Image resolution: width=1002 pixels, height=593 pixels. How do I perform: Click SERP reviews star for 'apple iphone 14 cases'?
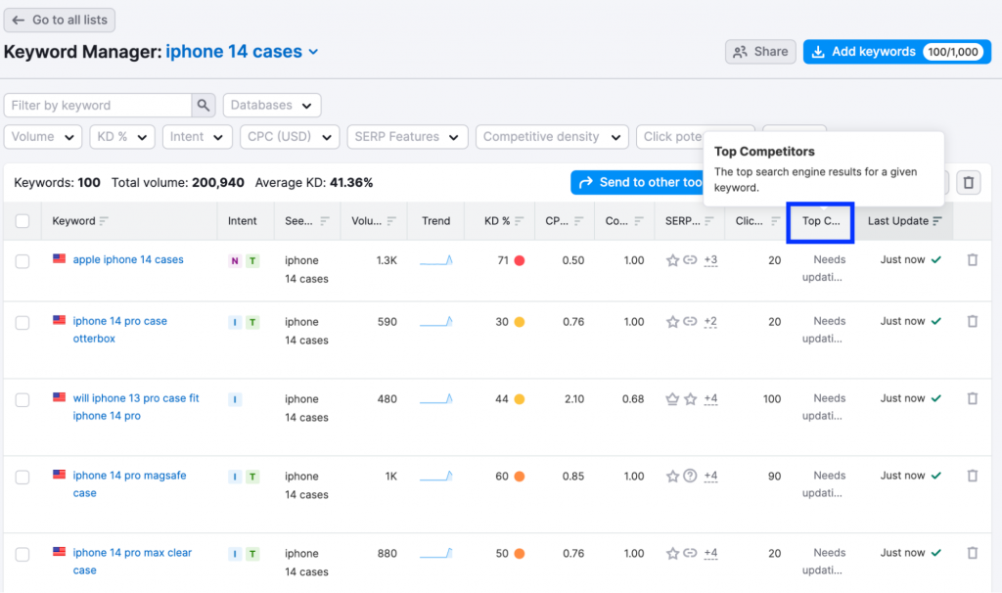click(x=672, y=260)
